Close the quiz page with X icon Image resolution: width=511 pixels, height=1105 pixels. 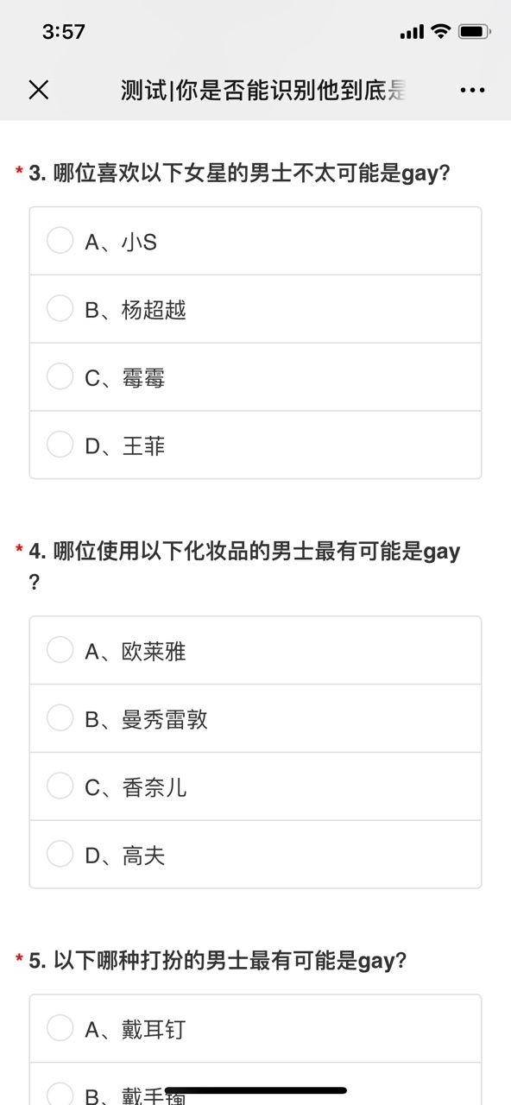coord(39,90)
